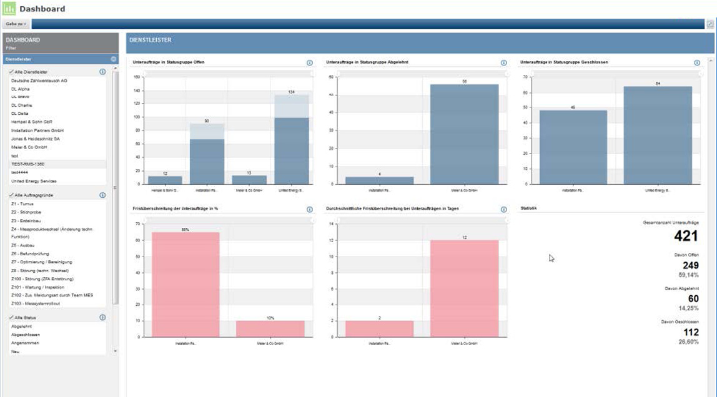
Task: Toggle the 'Alle Auftragsgründe' checkbox
Action: (x=10, y=194)
